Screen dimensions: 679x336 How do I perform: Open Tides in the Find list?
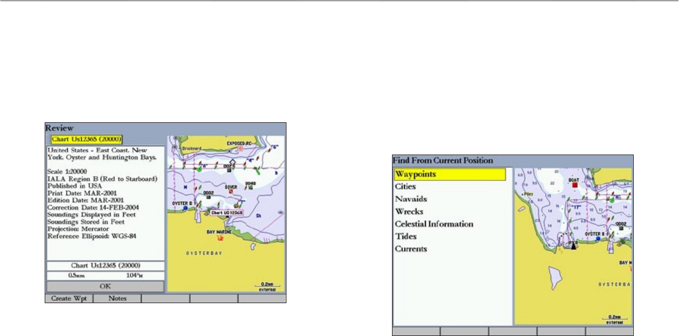tap(405, 236)
